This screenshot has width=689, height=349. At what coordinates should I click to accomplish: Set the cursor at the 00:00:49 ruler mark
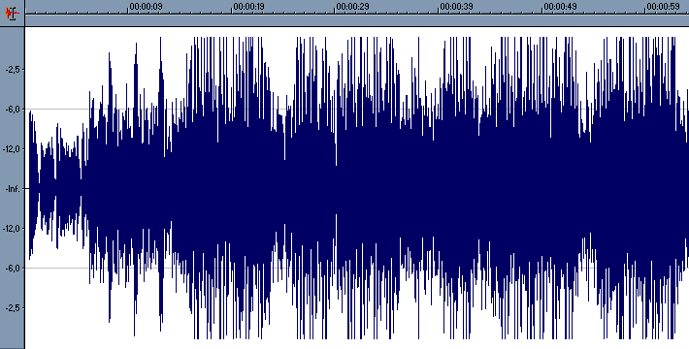560,7
